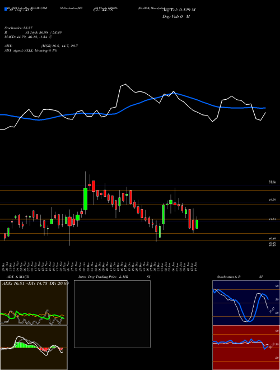Open the empty intraday price chart box
Screen dimensions: 280x370
point(112,314)
